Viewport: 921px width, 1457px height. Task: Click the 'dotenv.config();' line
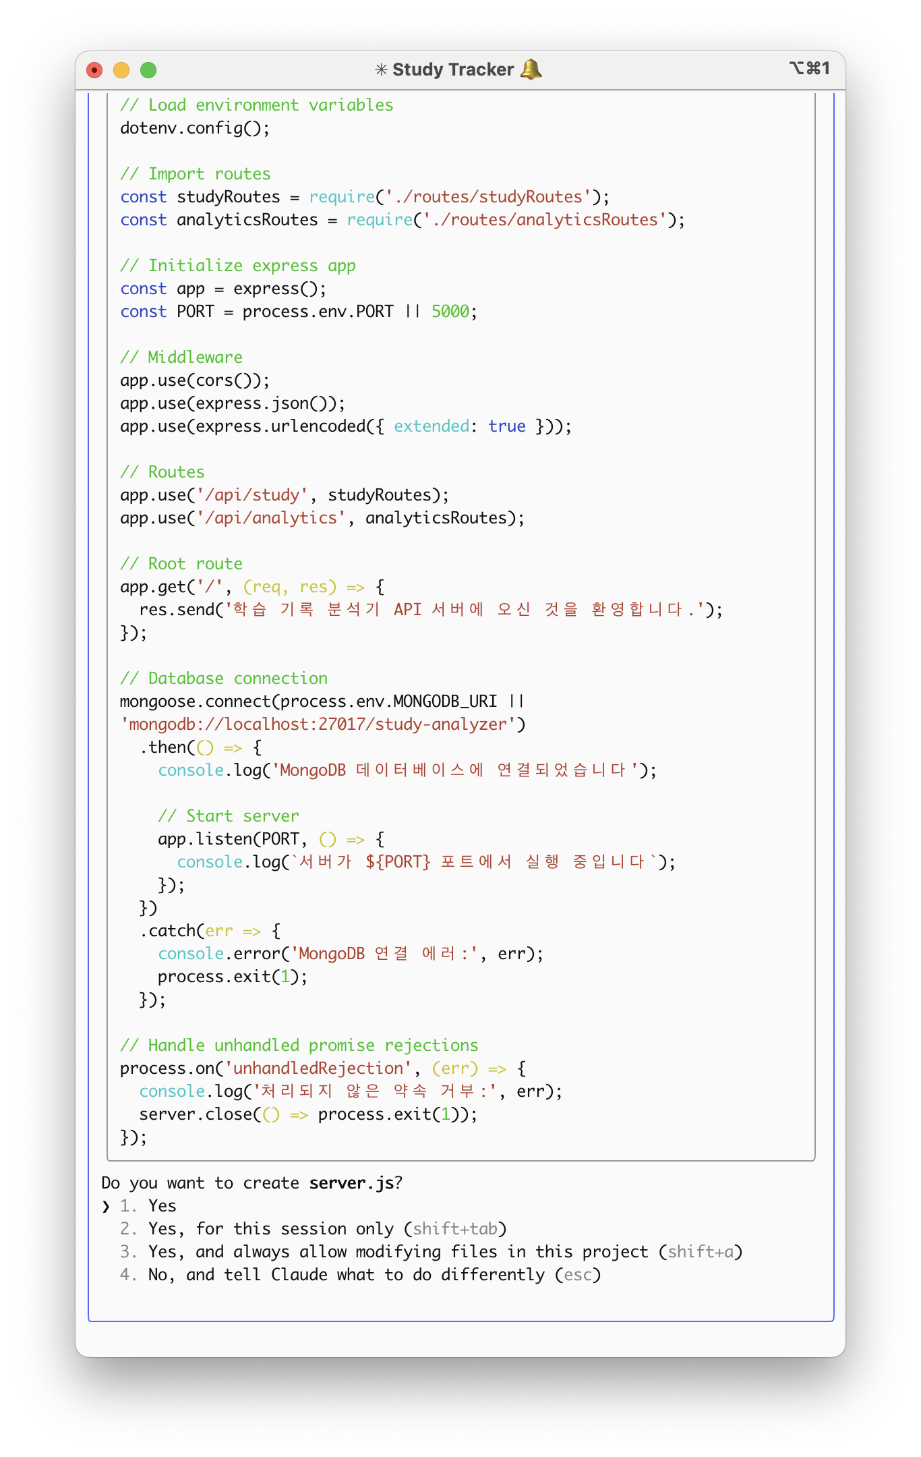[195, 127]
